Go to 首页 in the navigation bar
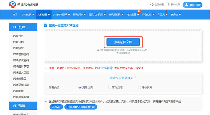 [x=15, y=15]
